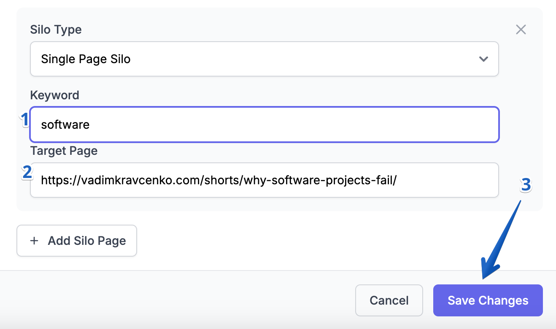
Task: Click the Keyword label text
Action: (x=54, y=95)
